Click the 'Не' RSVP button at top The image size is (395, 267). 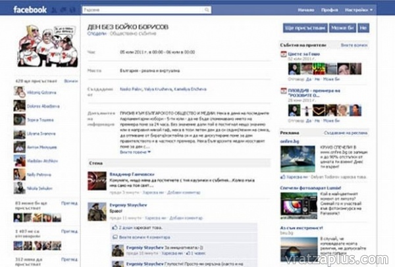point(363,28)
